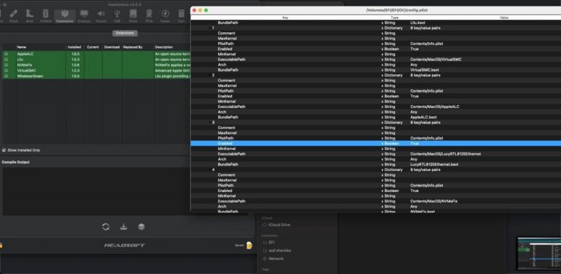
Task: Click value Contents/MacOS/LucyRTL8125Ethernet in plist
Action: tap(445, 153)
